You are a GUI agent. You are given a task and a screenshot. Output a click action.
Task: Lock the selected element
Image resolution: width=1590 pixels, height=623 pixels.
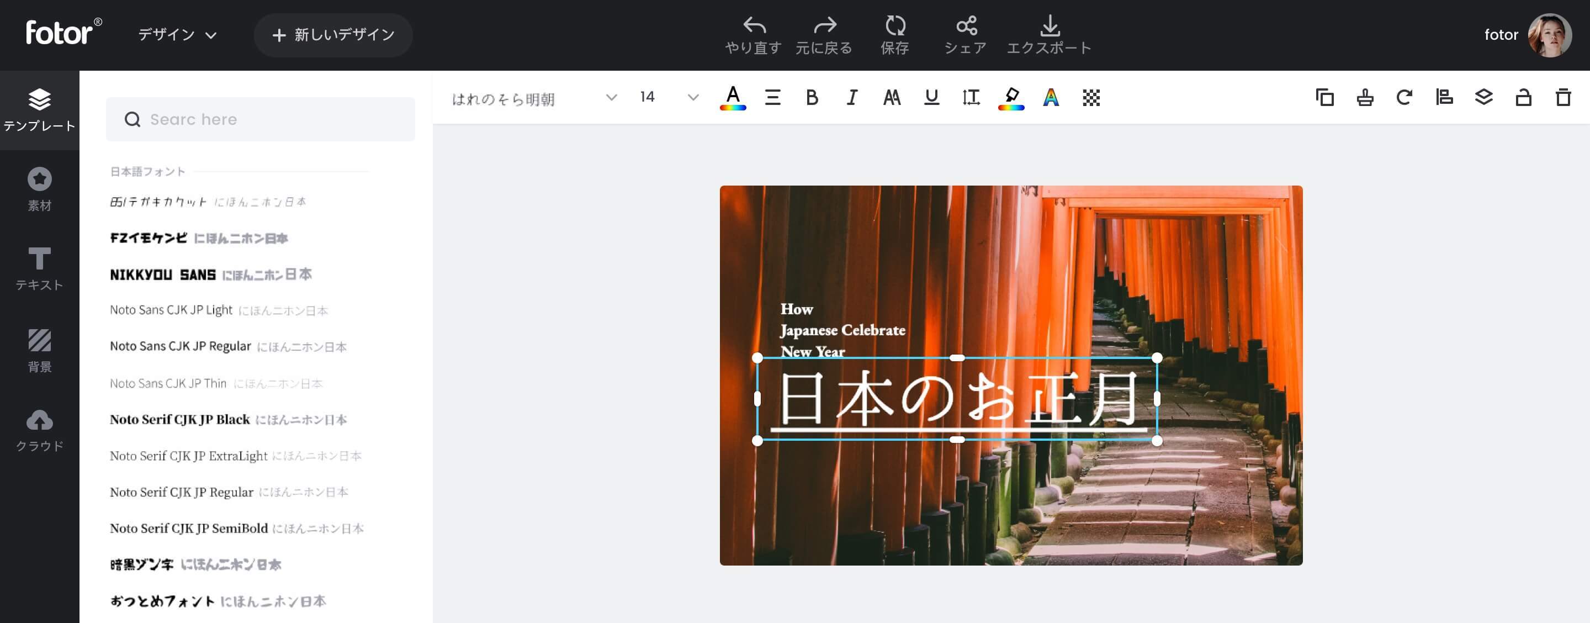coord(1523,97)
